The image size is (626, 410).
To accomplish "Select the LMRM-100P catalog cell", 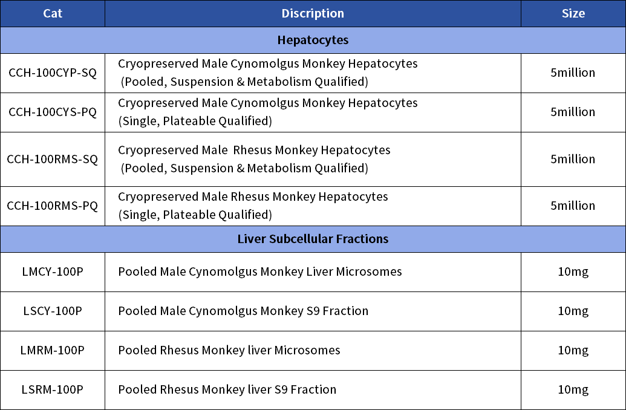I will click(x=53, y=351).
